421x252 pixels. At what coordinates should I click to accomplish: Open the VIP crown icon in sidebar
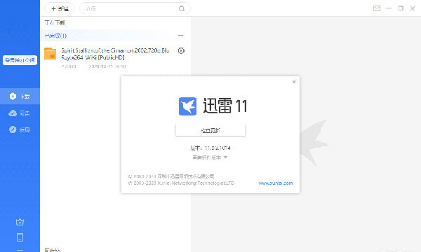(x=20, y=222)
